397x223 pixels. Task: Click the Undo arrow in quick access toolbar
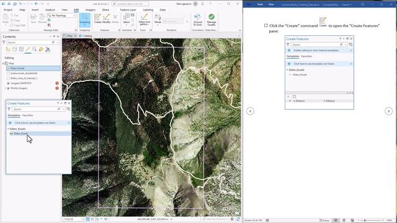[x=20, y=4]
